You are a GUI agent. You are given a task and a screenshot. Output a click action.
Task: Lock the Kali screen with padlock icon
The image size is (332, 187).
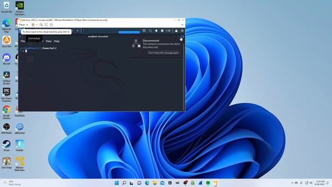pos(176,31)
